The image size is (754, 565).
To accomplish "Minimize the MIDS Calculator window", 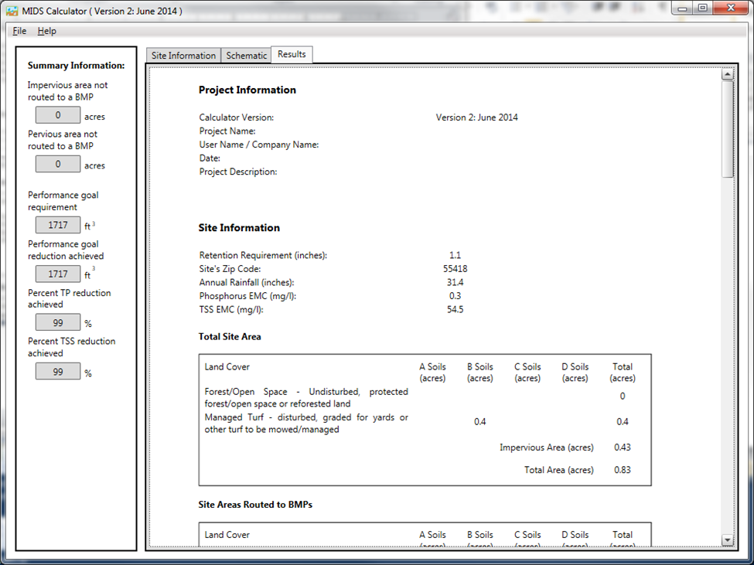I will [x=682, y=9].
